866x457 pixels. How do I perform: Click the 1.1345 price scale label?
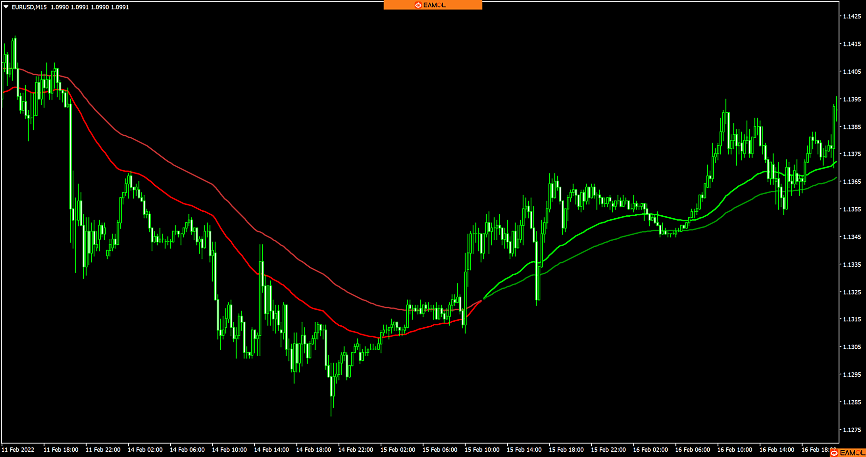852,237
